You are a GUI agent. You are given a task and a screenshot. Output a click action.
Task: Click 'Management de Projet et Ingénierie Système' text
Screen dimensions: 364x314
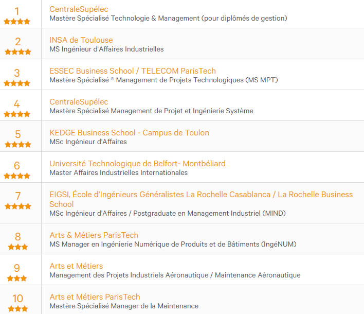pyautogui.click(x=182, y=111)
